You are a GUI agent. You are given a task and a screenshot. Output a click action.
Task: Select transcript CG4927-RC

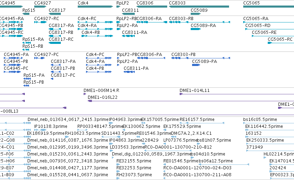pos(47,19)
